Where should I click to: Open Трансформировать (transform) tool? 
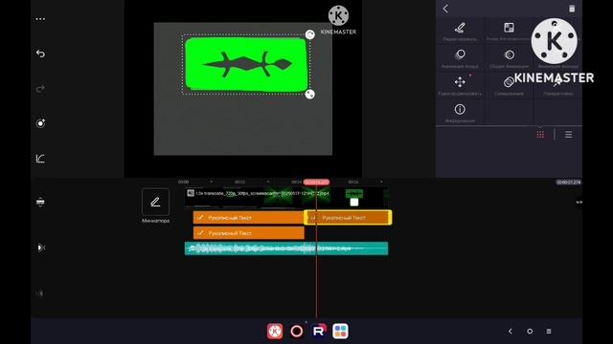pyautogui.click(x=460, y=86)
